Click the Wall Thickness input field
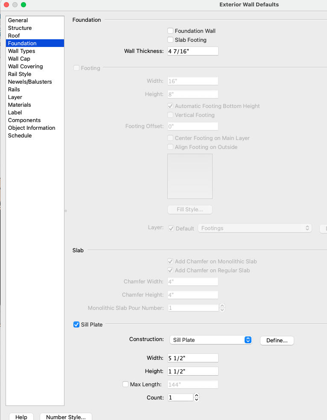This screenshot has height=420, width=327. (x=193, y=51)
